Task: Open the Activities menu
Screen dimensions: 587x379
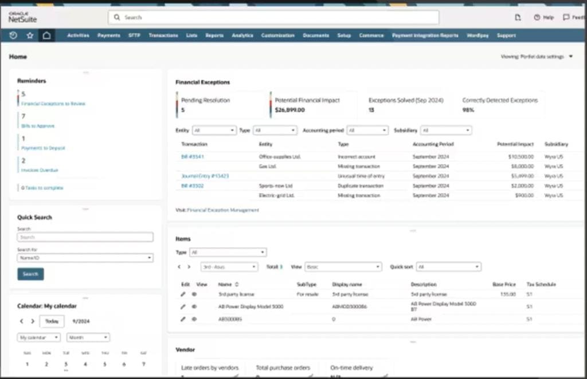Action: coord(78,35)
